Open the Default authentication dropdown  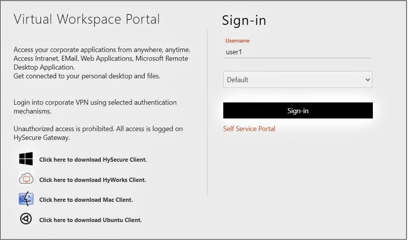click(298, 79)
